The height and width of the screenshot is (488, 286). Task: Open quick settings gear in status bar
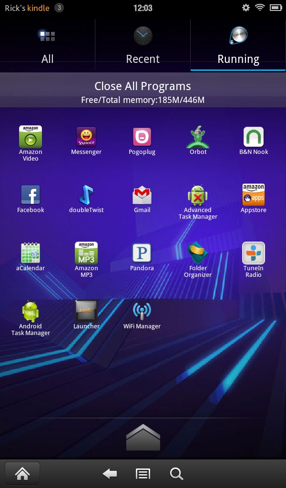click(x=246, y=8)
